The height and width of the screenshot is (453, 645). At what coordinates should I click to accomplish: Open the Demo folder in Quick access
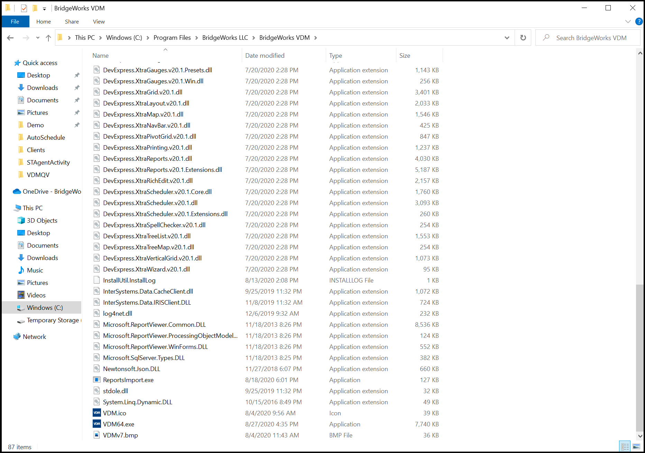coord(35,125)
